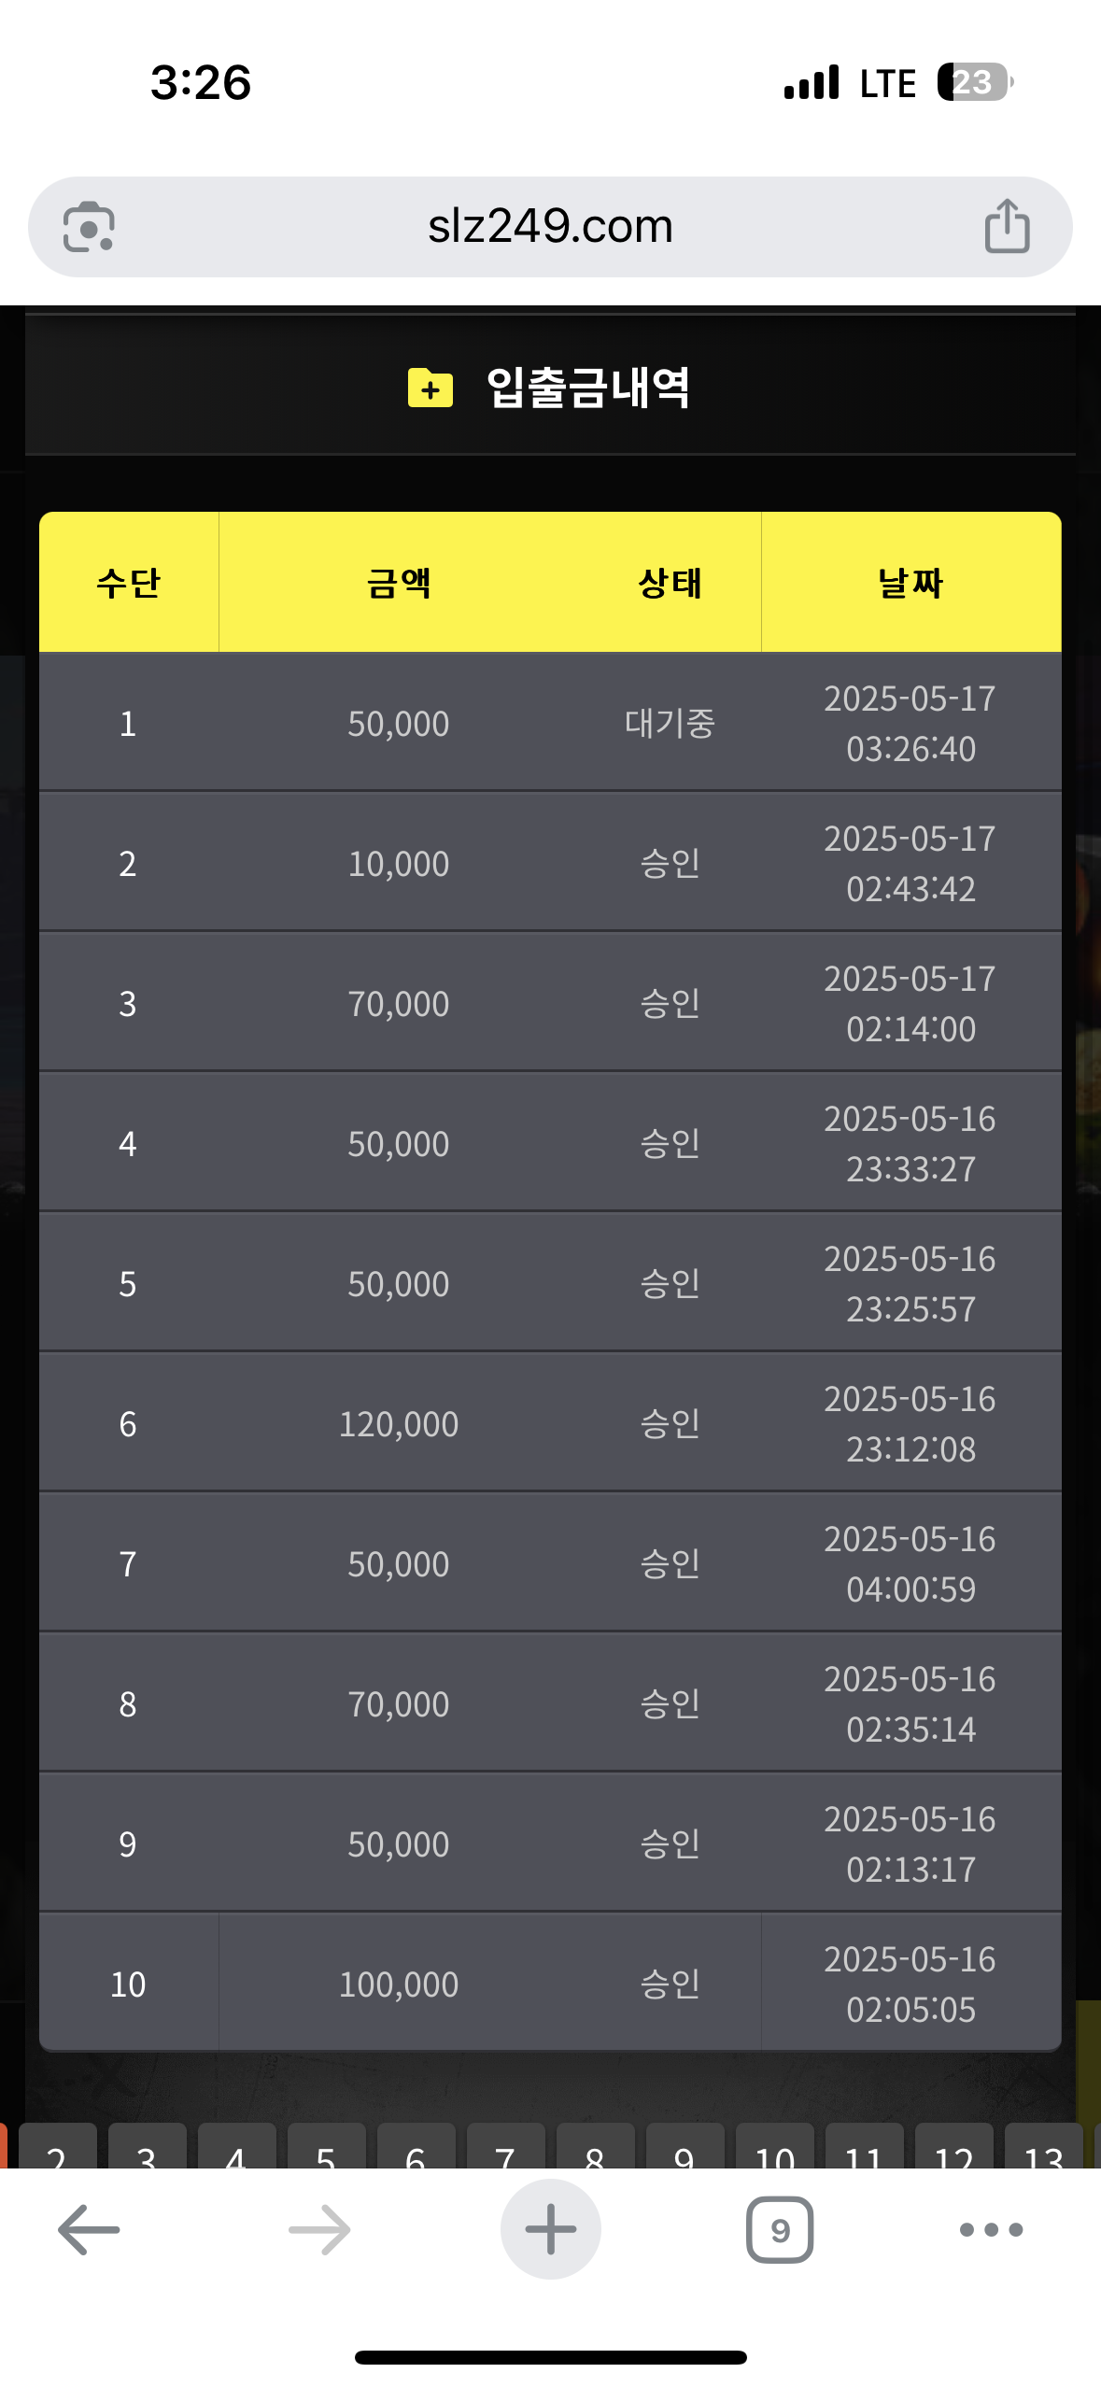Open a new tab with plus button

(550, 2229)
